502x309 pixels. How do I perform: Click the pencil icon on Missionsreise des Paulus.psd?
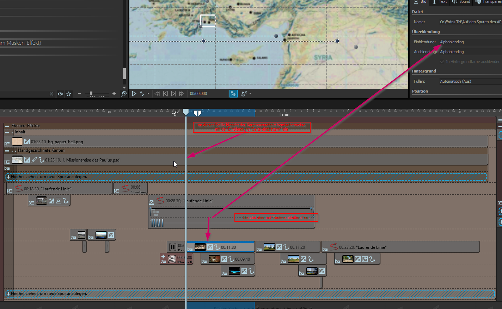click(34, 160)
